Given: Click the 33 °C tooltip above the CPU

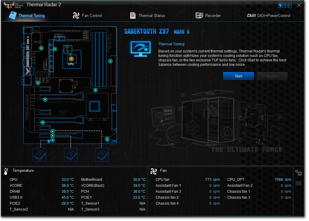Looking at the screenshot, I should (67, 49).
